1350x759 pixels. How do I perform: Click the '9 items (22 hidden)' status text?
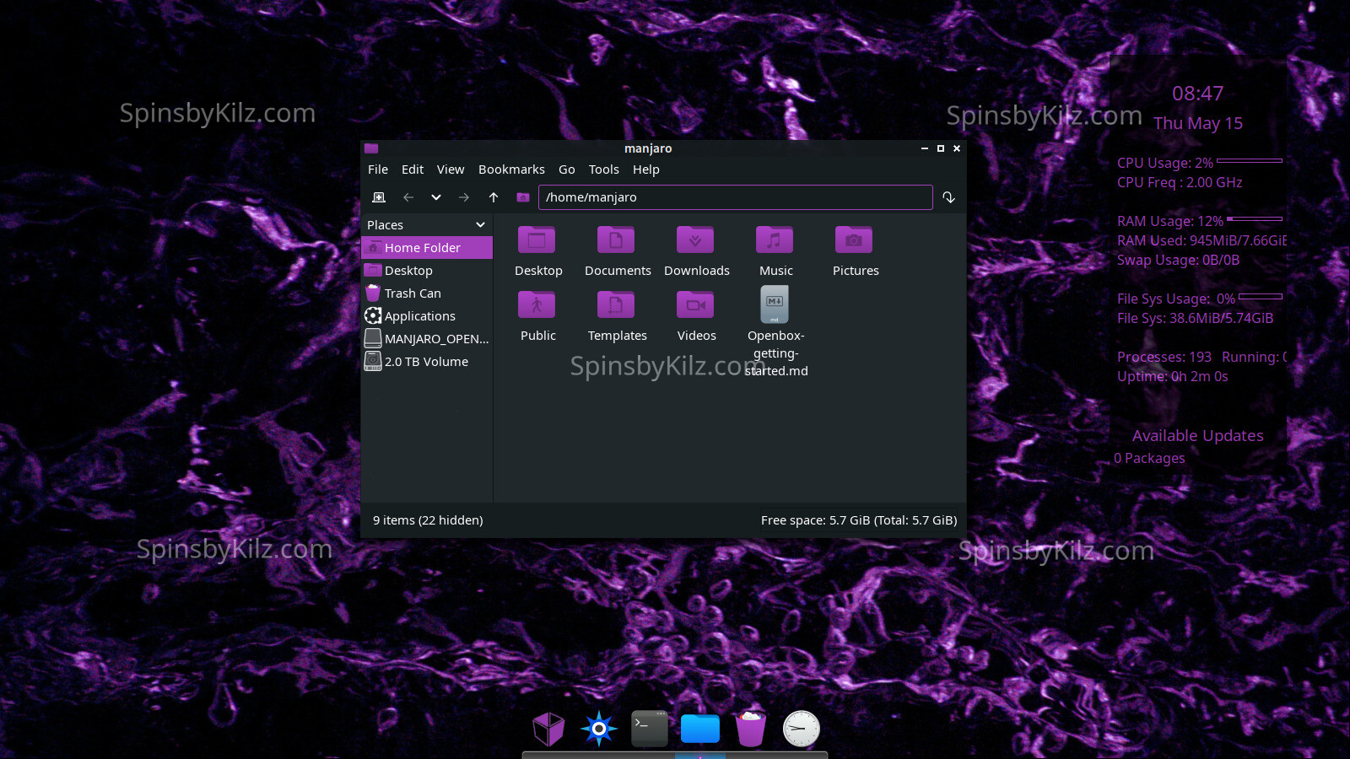[x=428, y=520]
